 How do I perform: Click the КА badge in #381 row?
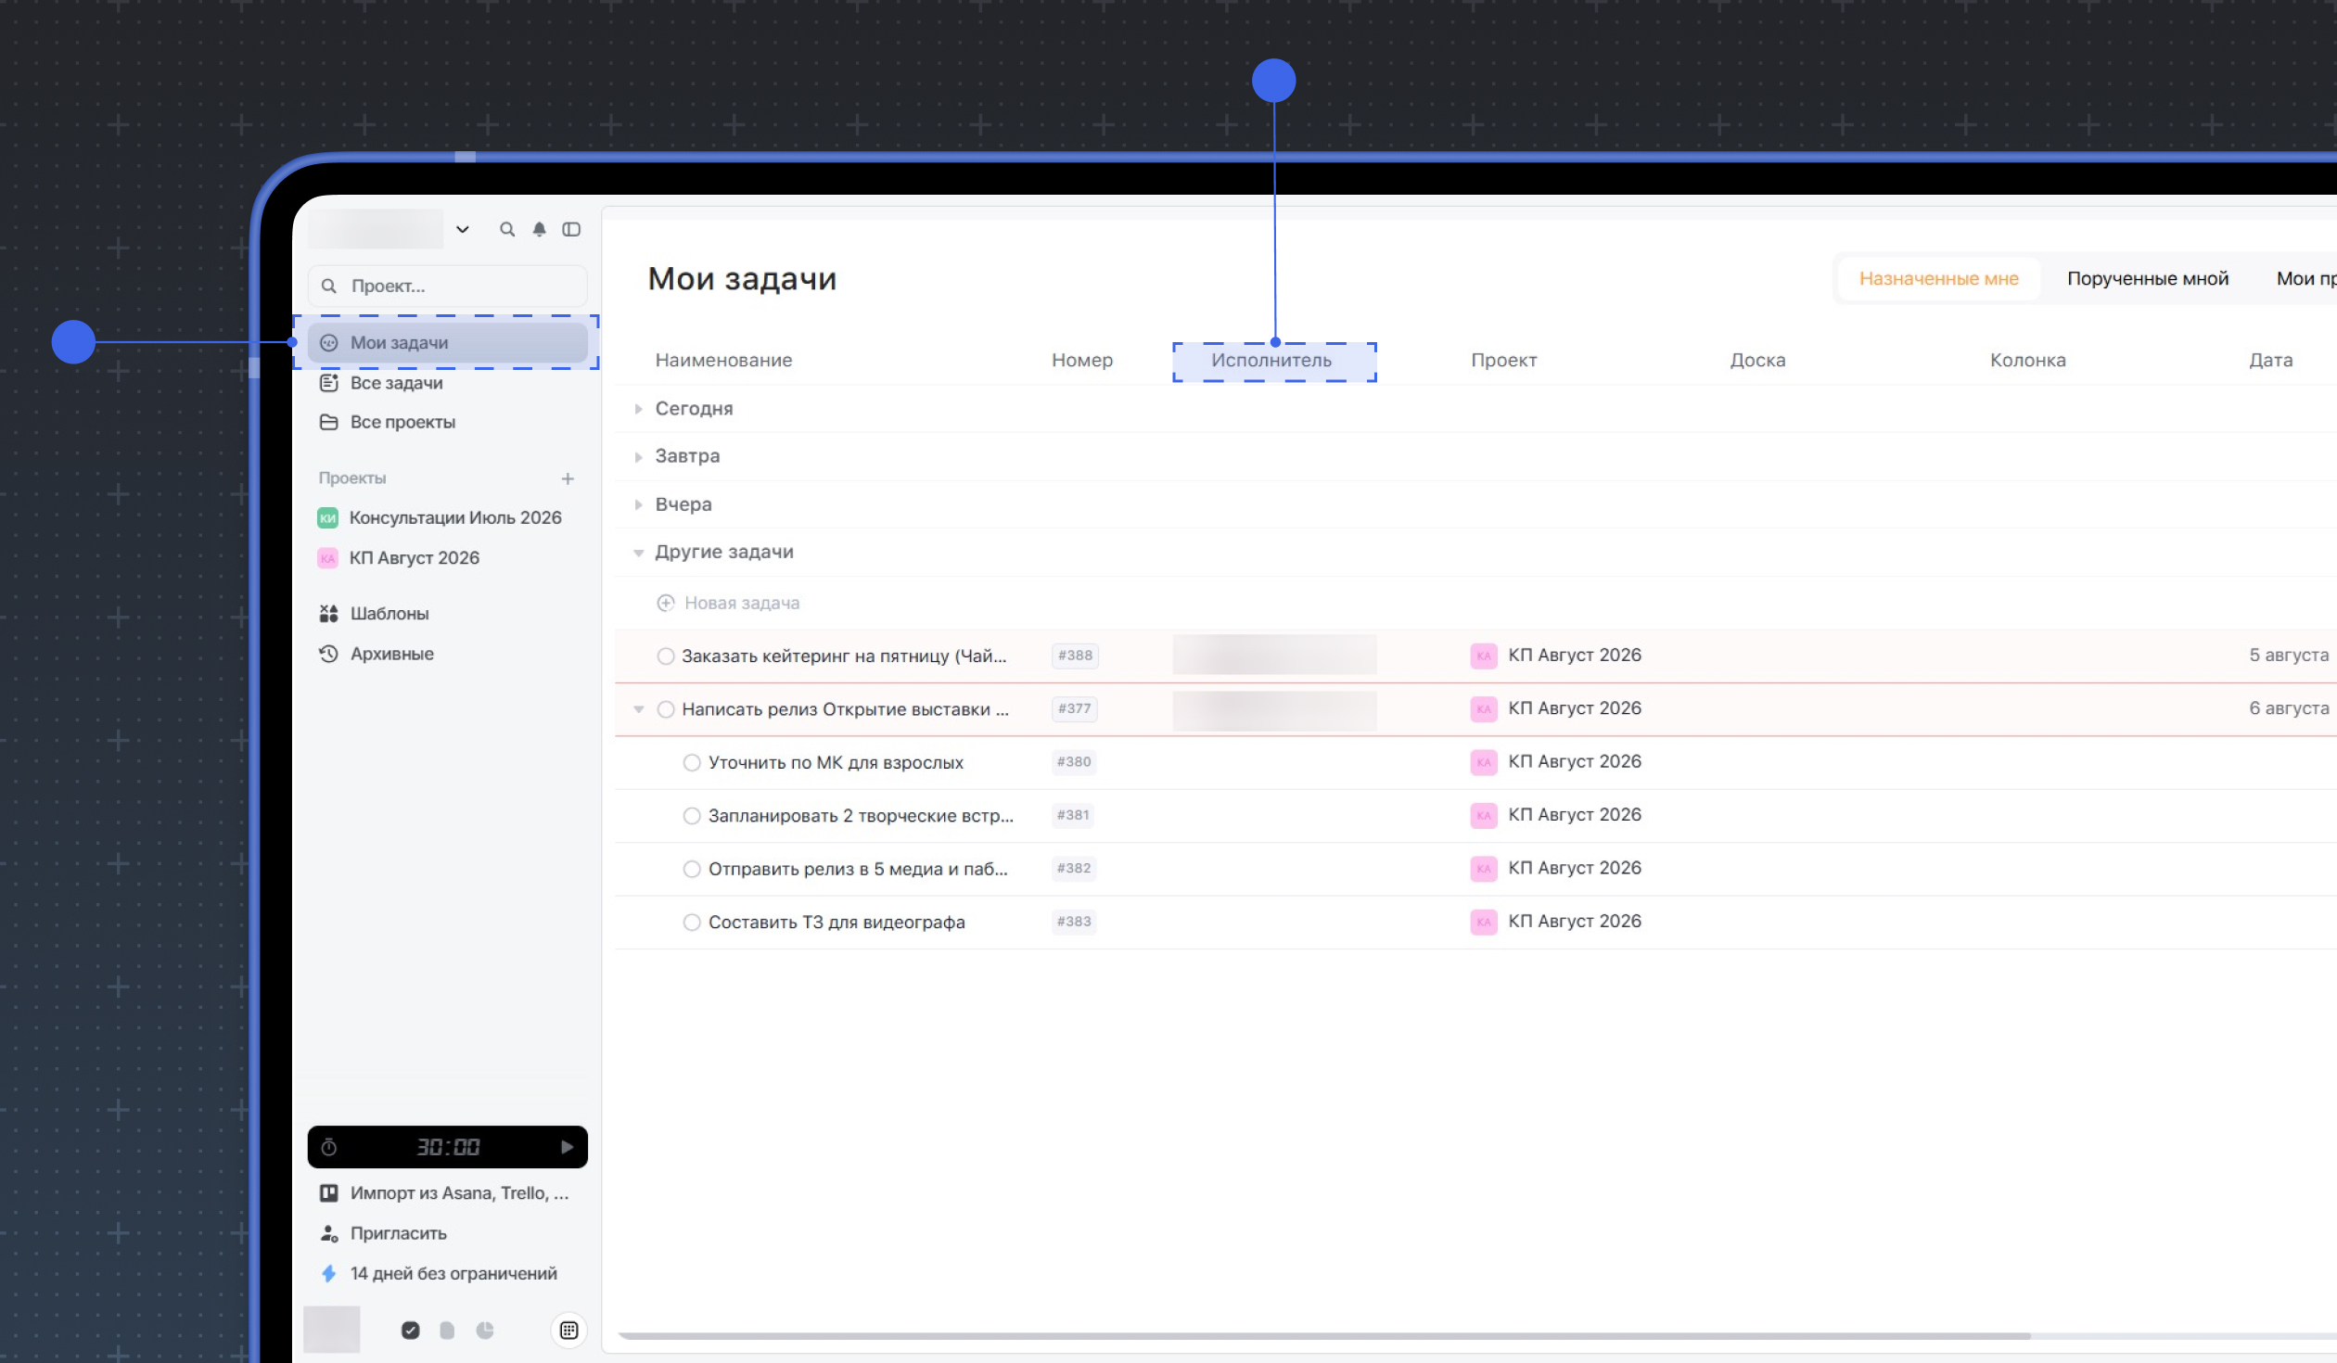coord(1483,815)
